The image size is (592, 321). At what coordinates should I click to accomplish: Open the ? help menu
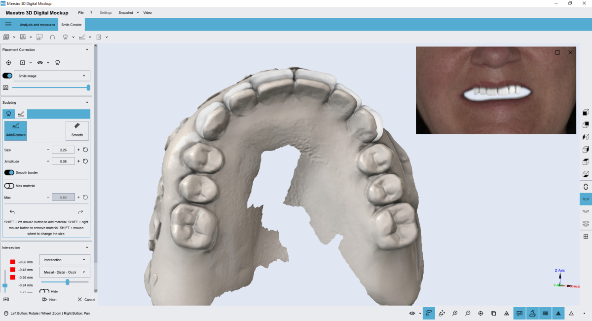tap(91, 12)
